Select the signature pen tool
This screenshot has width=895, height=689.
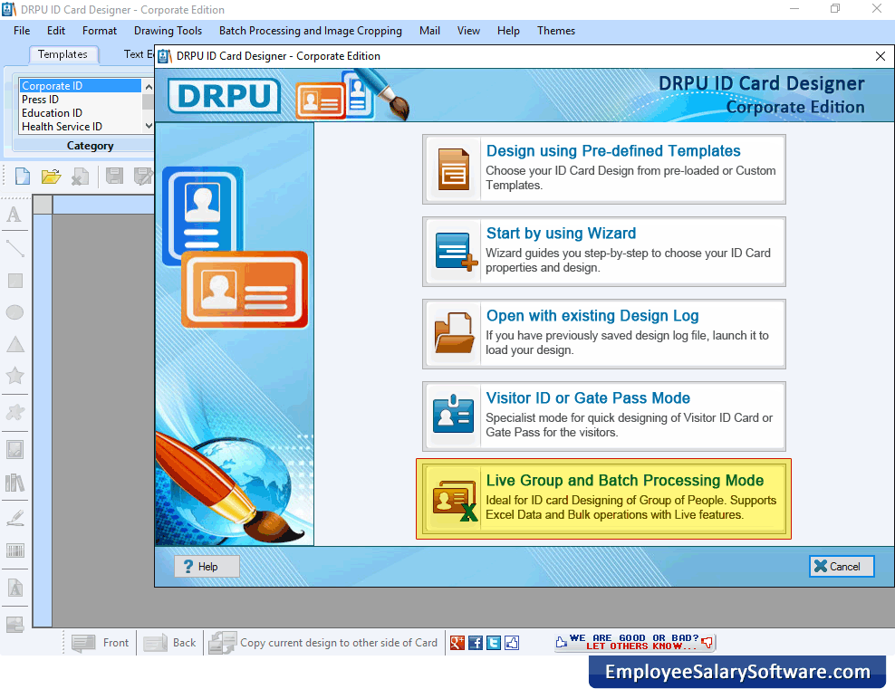(14, 518)
